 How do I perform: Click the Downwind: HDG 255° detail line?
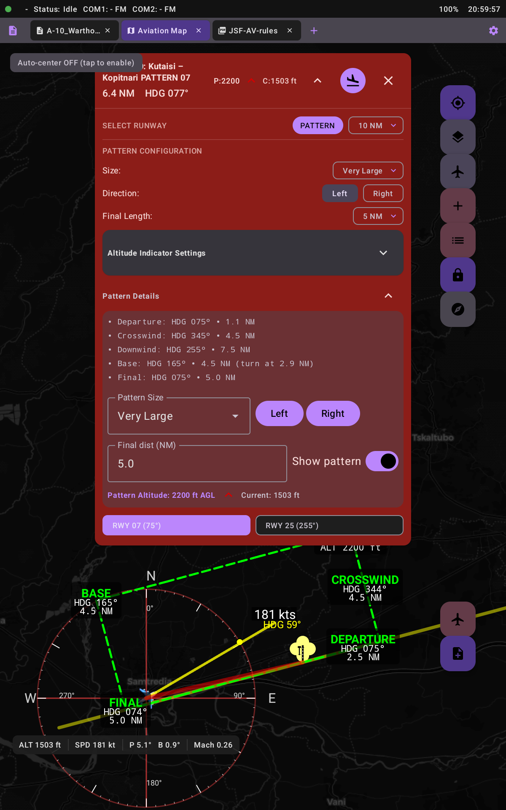(x=184, y=349)
